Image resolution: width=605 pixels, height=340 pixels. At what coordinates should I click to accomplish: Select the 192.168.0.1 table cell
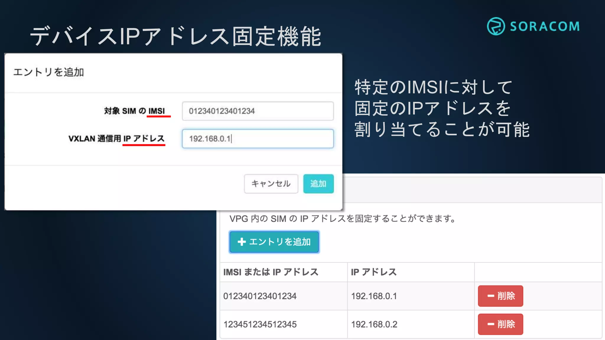tap(411, 296)
